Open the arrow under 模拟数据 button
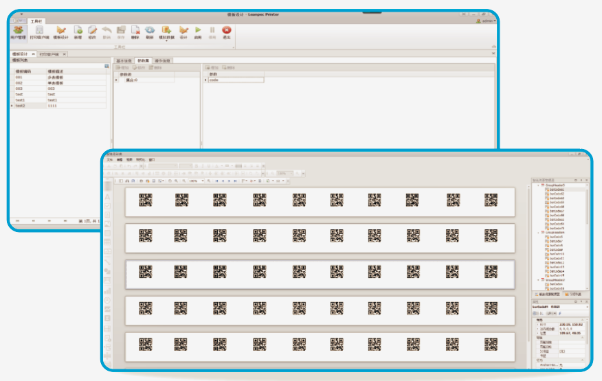This screenshot has width=602, height=381. pyautogui.click(x=166, y=41)
